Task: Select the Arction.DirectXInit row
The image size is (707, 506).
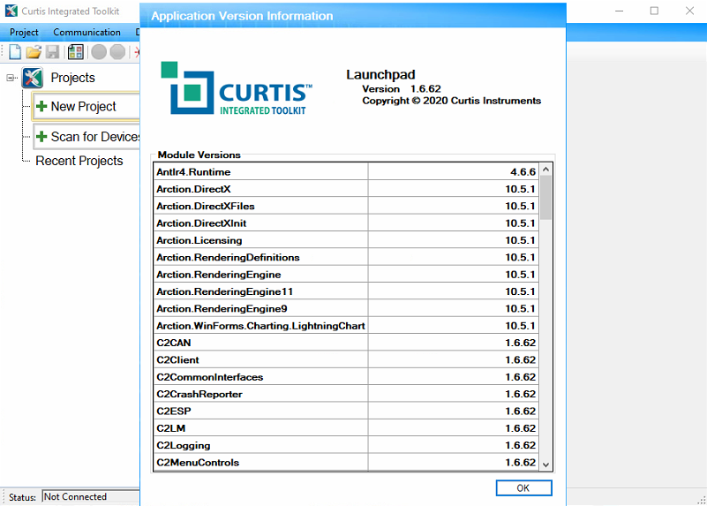Action: [346, 223]
